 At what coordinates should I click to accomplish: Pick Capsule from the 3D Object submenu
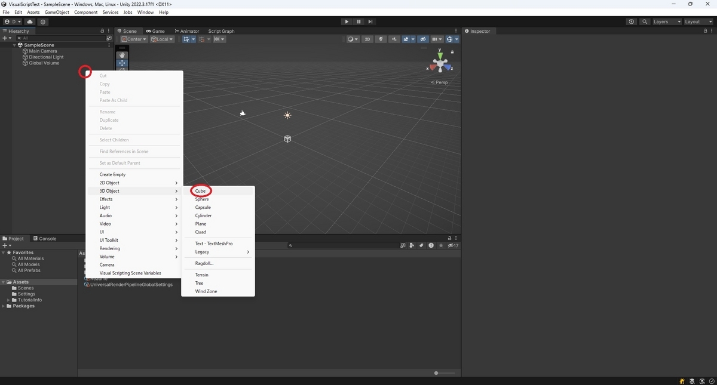point(218,207)
